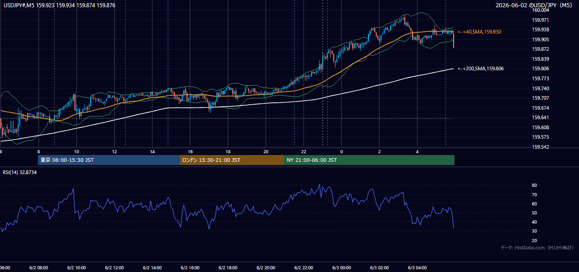
Task: Click the hour label 18 under price chart
Action: coord(228,152)
